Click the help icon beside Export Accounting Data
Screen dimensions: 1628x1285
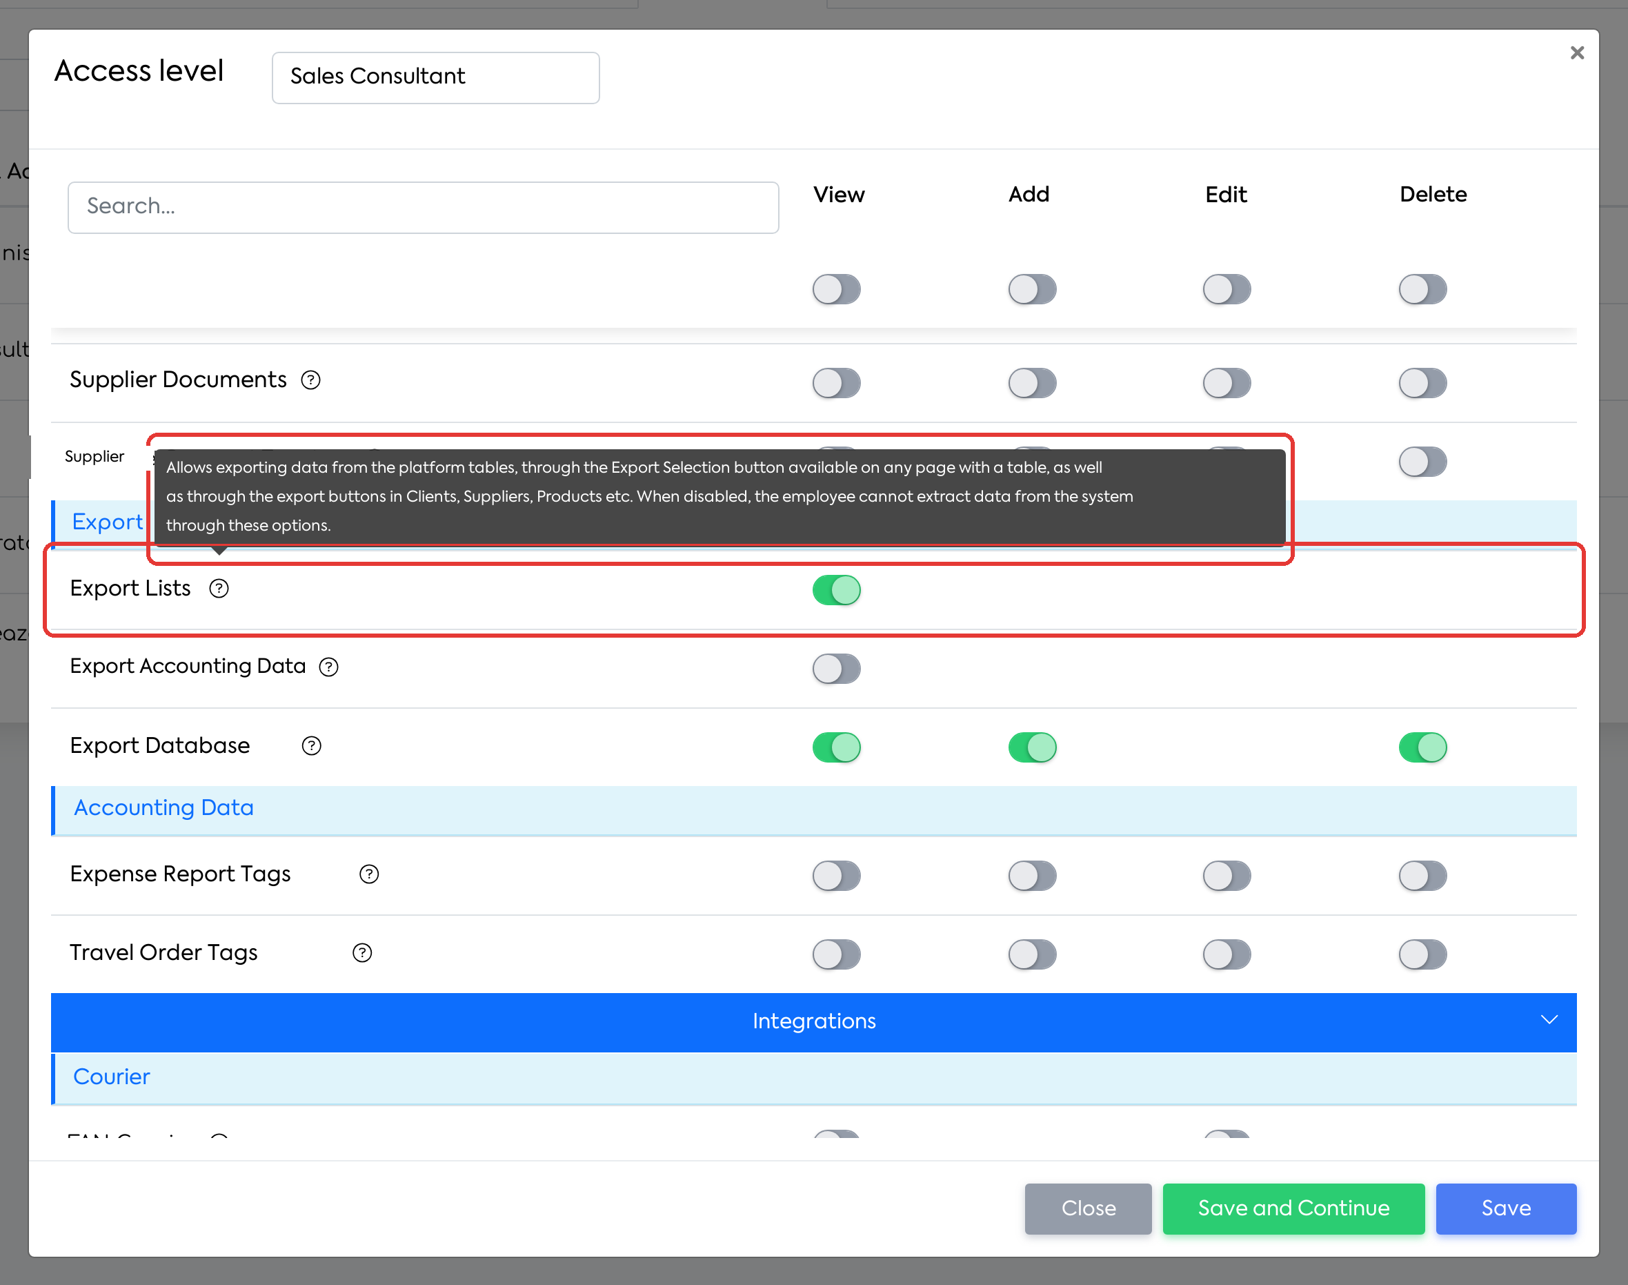328,667
